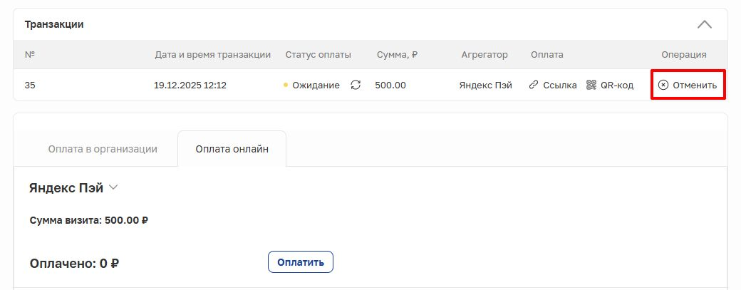The height and width of the screenshot is (290, 741).
Task: Click the yellow Ожидание status dot
Action: [x=286, y=85]
